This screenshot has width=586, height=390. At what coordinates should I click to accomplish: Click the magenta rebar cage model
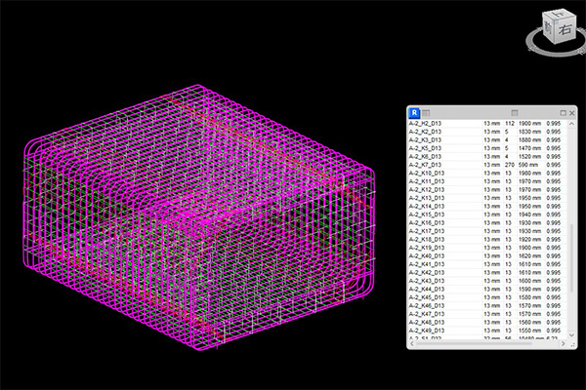[x=199, y=218]
